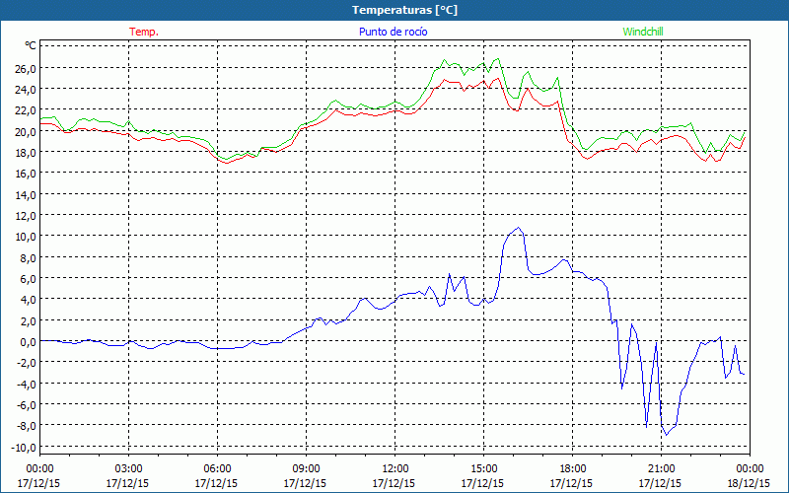789x493 pixels.
Task: Click the '03:00' time label
Action: [x=128, y=469]
